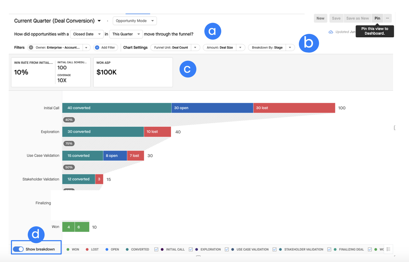Click the Save button
This screenshot has height=262, width=409.
tap(336, 18)
